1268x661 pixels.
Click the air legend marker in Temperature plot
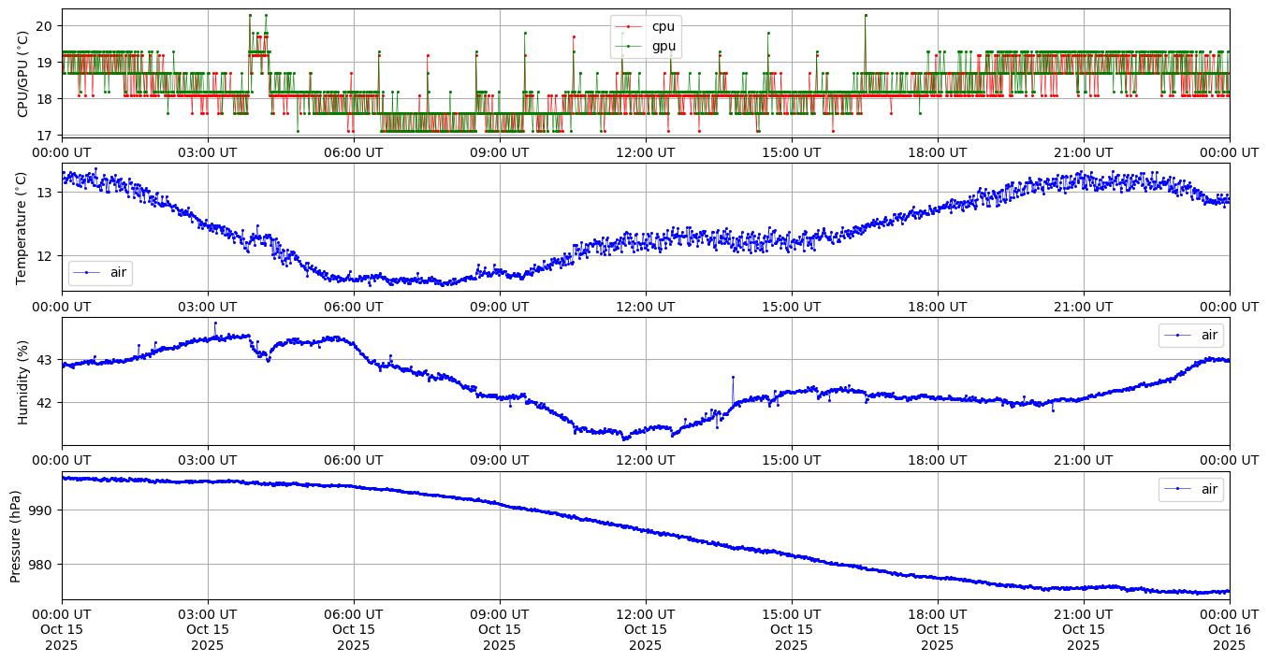86,272
